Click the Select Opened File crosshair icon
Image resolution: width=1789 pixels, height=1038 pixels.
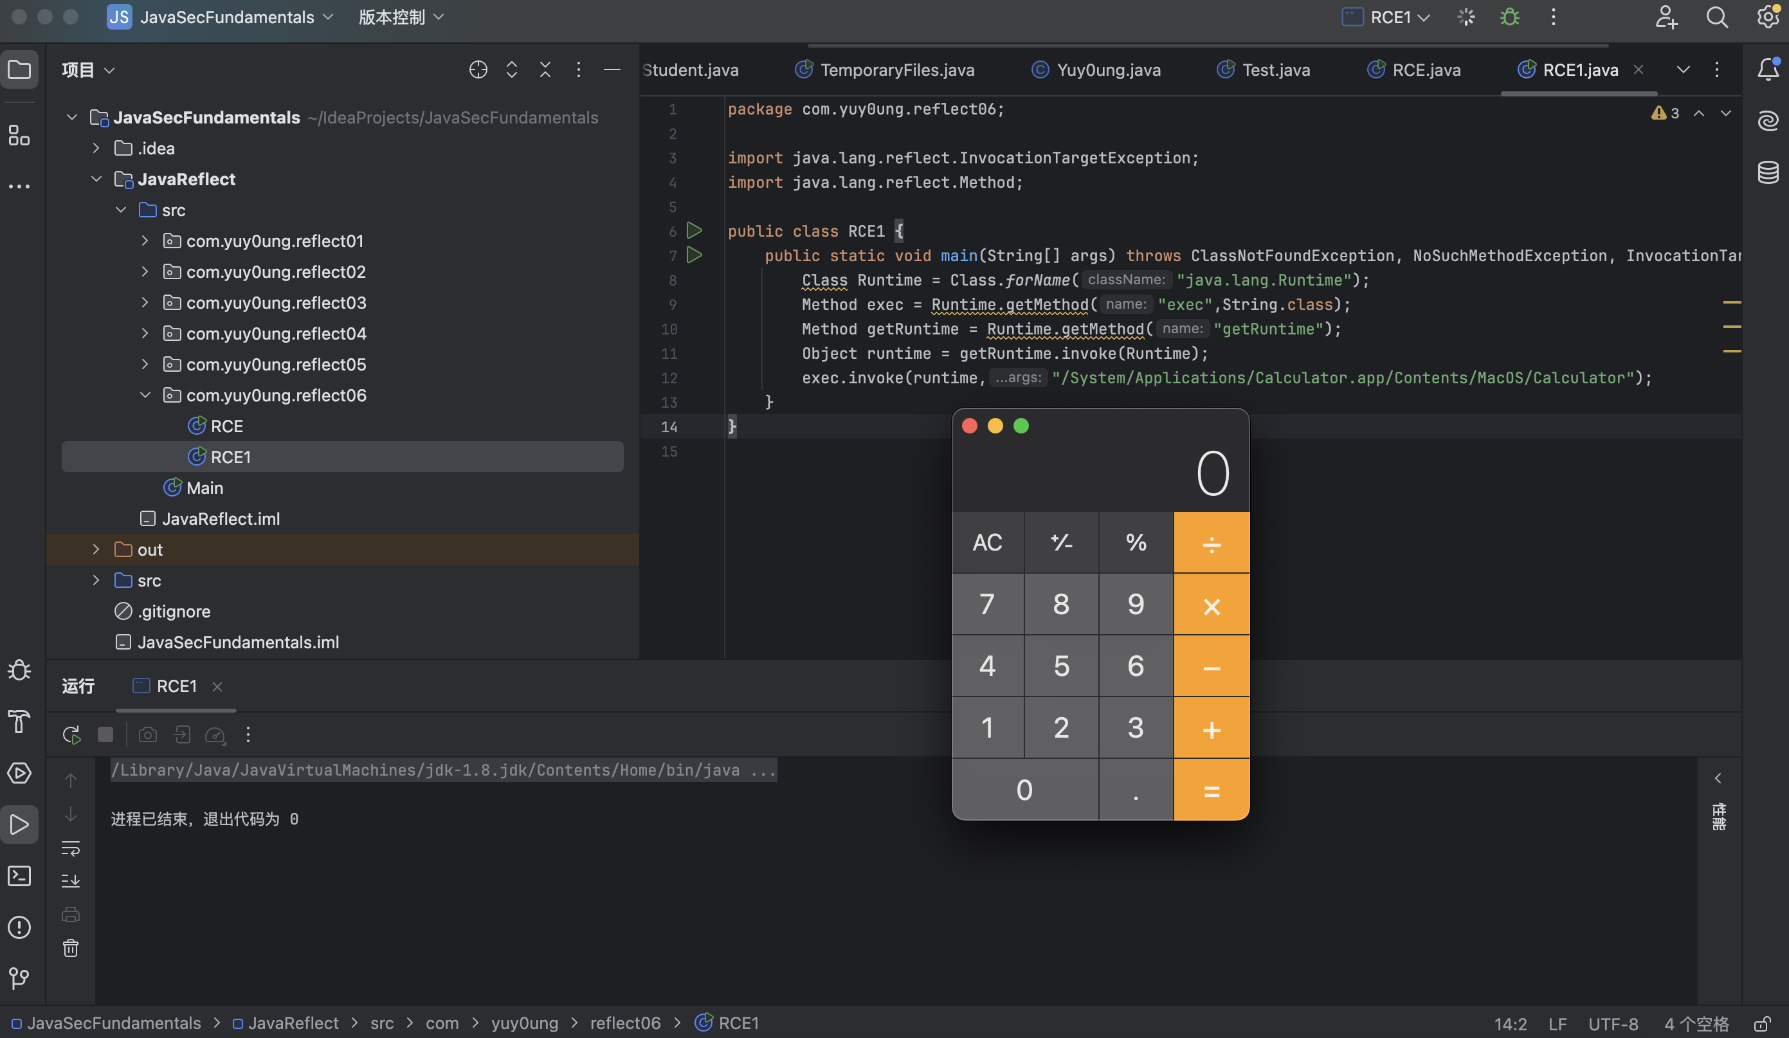pyautogui.click(x=478, y=69)
